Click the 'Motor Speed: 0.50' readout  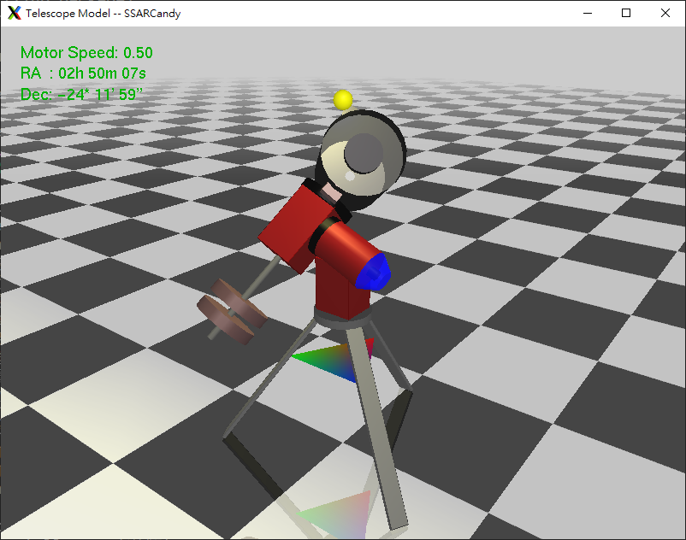coord(86,53)
